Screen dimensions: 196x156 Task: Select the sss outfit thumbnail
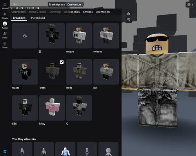click(25, 108)
